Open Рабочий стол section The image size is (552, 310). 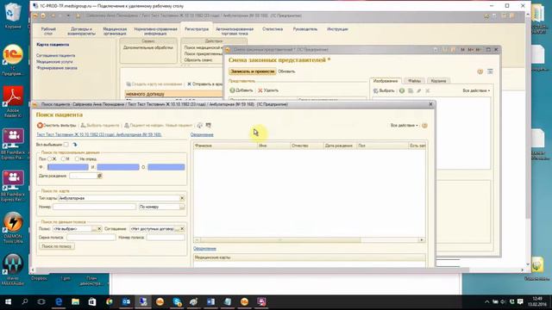[48, 31]
